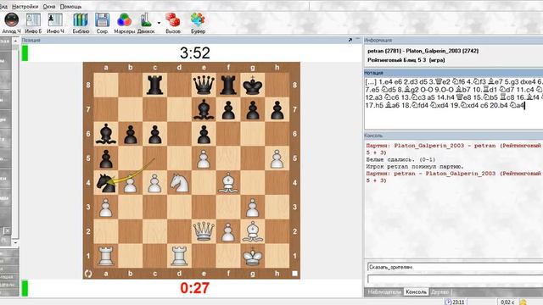Click the red dice challenge (Вызов) icon
Screen dimensions: 543x305
[172, 20]
